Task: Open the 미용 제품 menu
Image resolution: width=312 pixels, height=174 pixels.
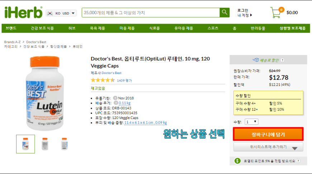Action: (x=127, y=28)
